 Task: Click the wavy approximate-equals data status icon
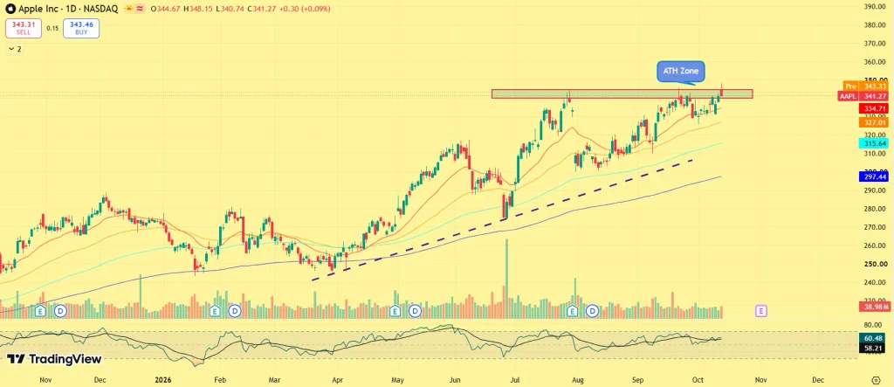point(140,9)
